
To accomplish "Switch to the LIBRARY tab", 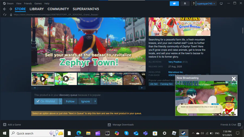I will [37, 9].
